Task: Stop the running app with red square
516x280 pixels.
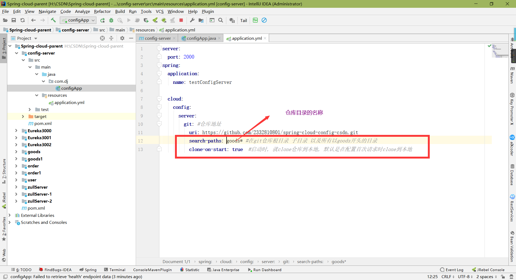Action: click(x=181, y=20)
